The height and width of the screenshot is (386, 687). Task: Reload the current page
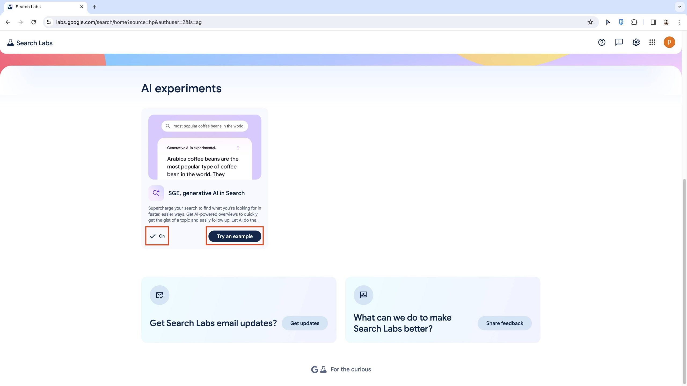[34, 22]
